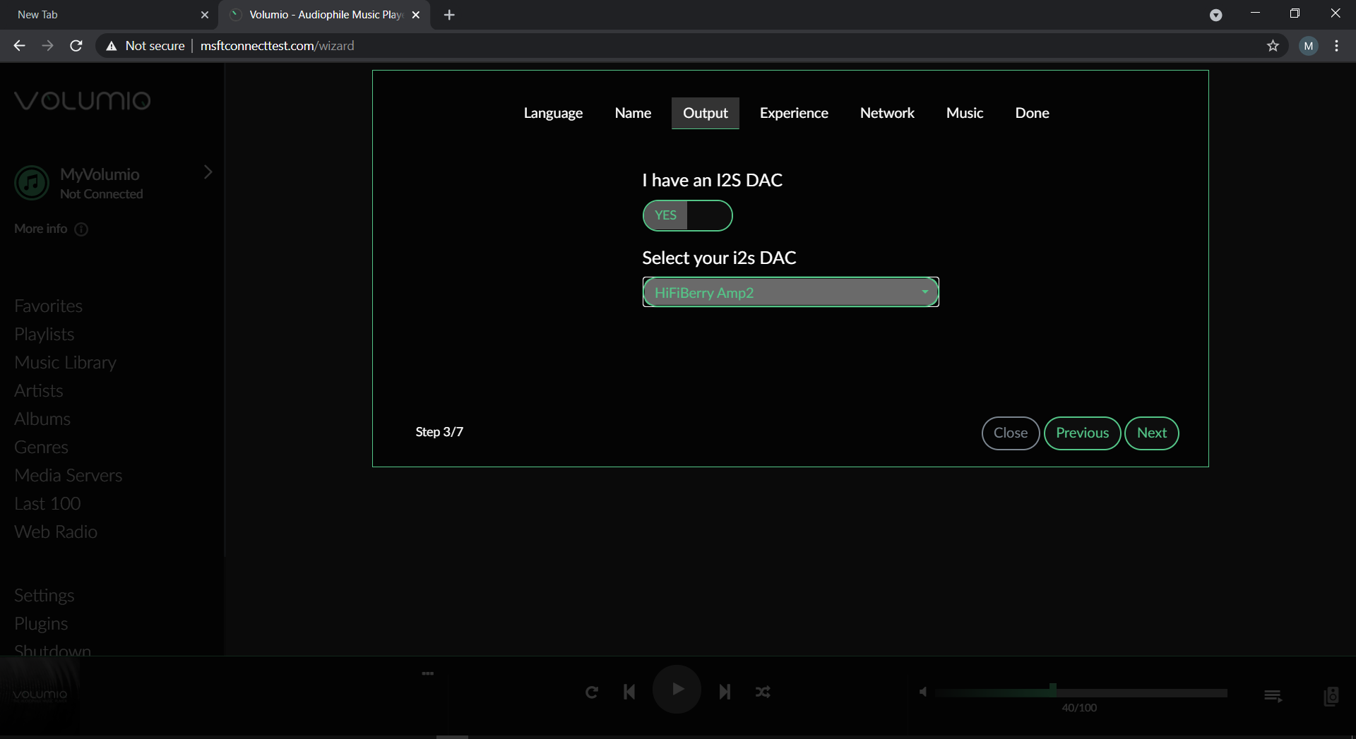This screenshot has width=1356, height=739.
Task: Start playback with the play button
Action: pos(677,690)
